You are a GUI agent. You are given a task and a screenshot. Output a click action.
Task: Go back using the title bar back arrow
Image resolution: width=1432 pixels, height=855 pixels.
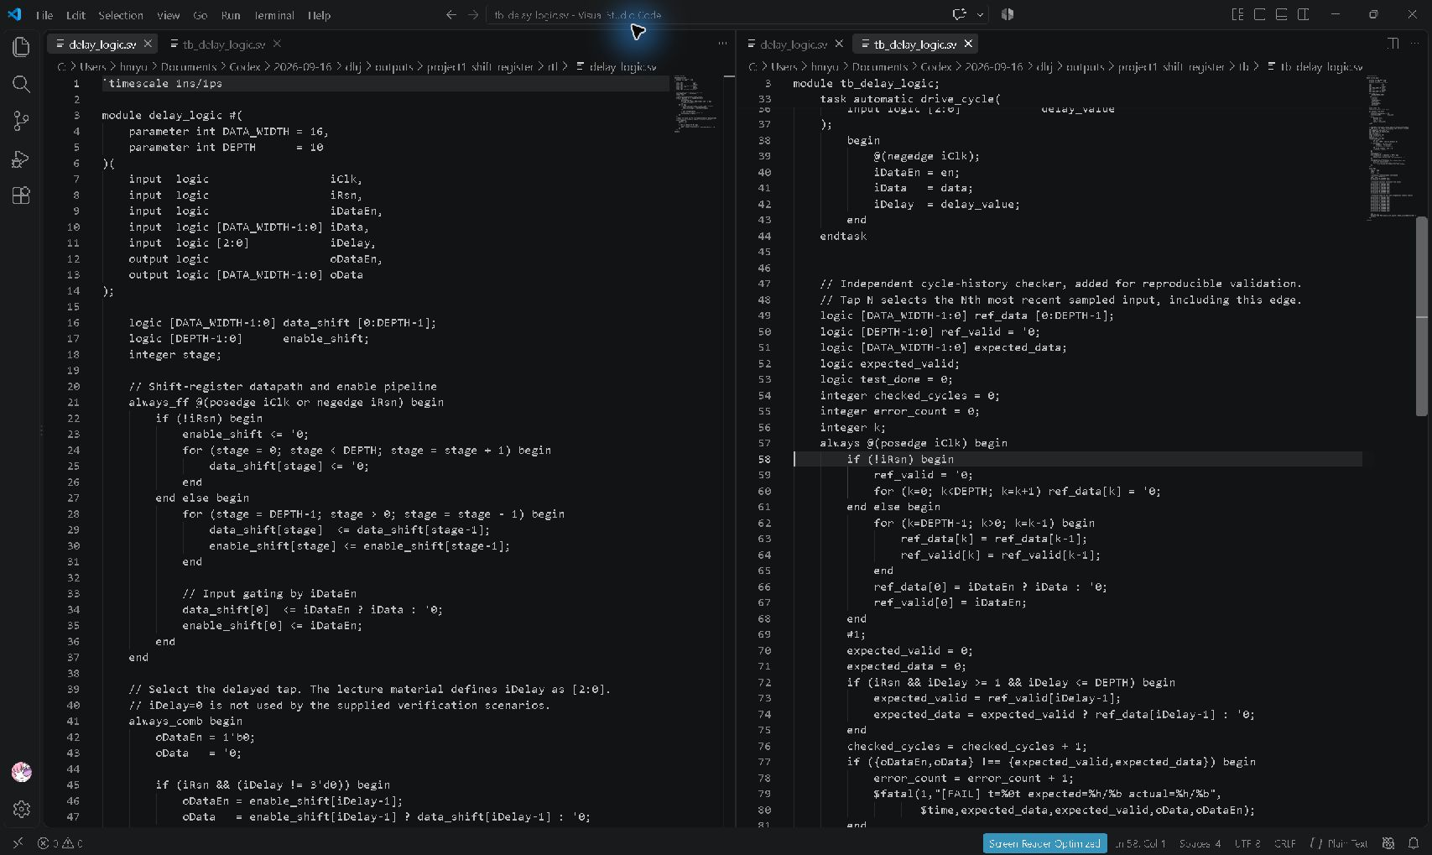[451, 14]
